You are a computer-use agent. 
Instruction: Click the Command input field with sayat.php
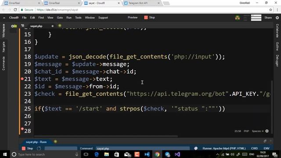[x=143, y=148]
